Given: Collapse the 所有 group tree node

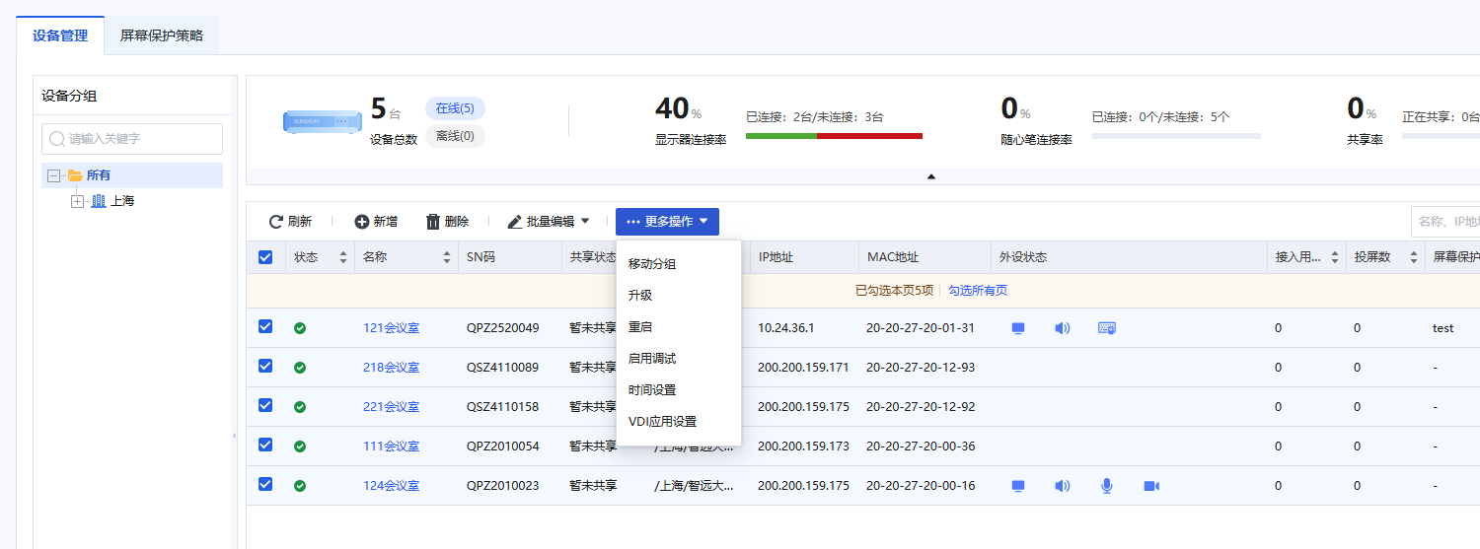Looking at the screenshot, I should (54, 175).
